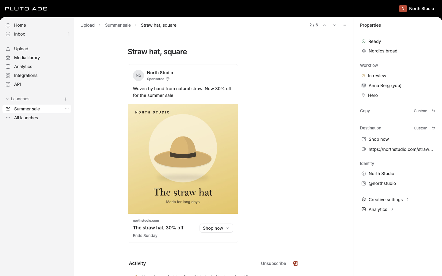
Task: Click headline The straw hat, 30% off
Action: [x=158, y=228]
